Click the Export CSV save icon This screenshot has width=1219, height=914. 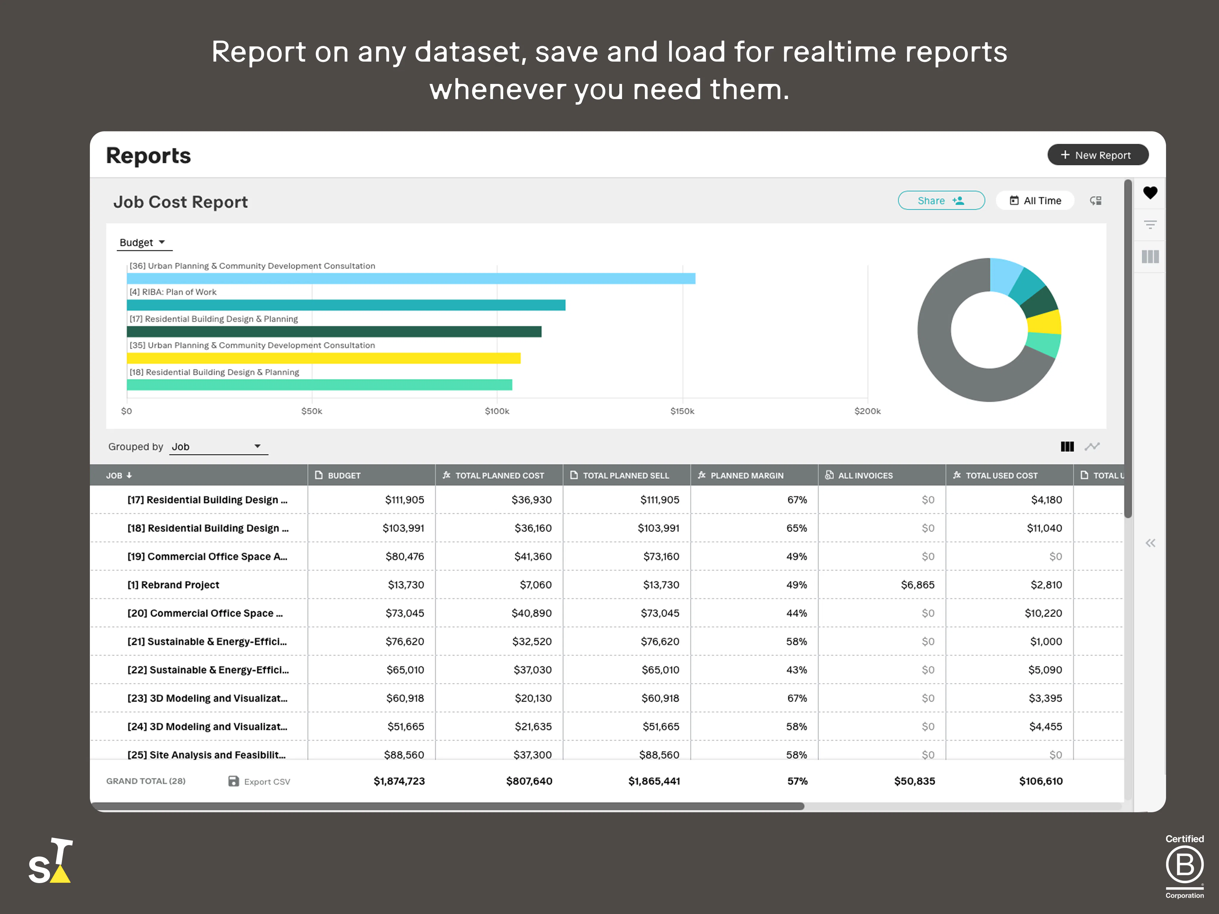point(234,781)
